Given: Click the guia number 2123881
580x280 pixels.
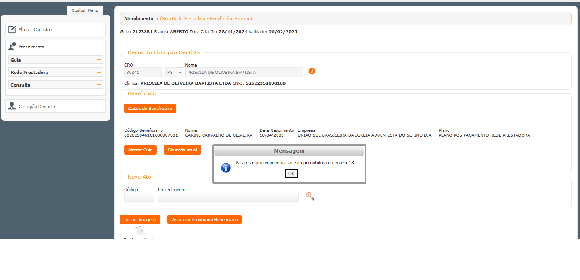Looking at the screenshot, I should (142, 32).
